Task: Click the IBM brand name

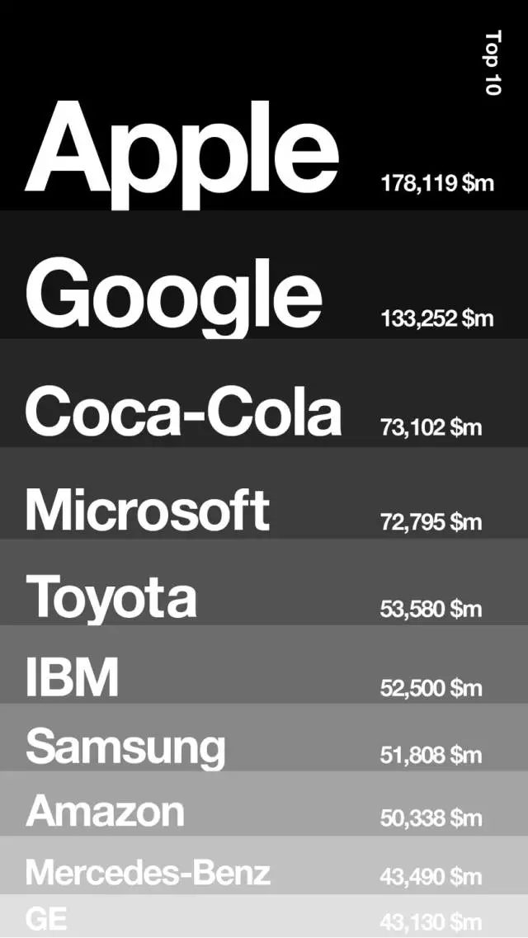Action: point(72,676)
